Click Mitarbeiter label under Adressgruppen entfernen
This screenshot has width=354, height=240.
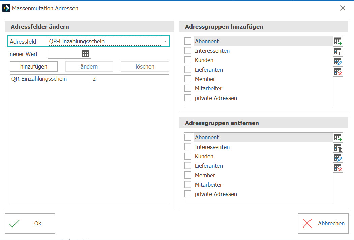pyautogui.click(x=208, y=185)
